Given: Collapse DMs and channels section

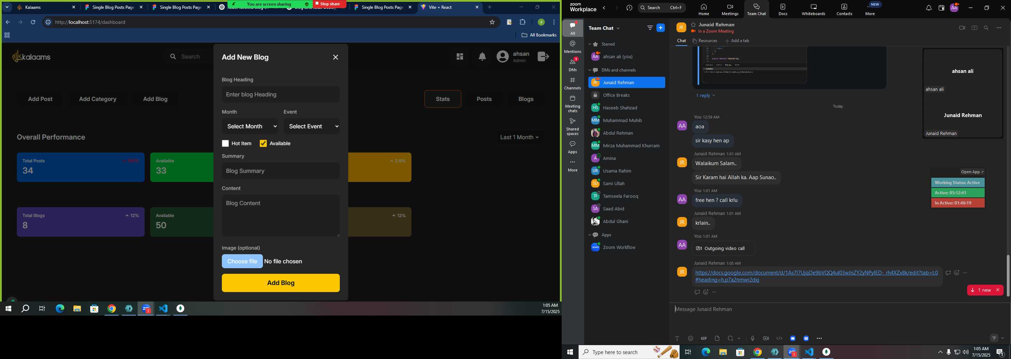Looking at the screenshot, I should click(589, 70).
